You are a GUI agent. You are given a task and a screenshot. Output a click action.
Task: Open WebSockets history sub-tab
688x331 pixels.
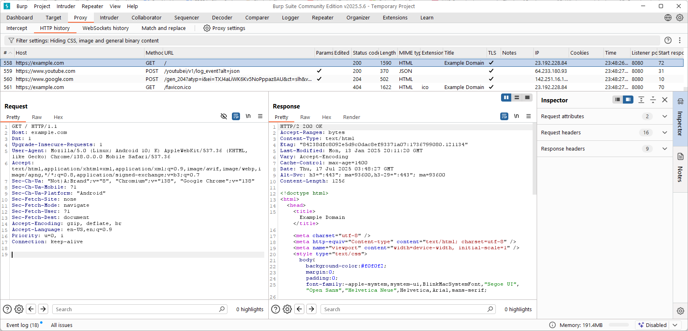[106, 28]
